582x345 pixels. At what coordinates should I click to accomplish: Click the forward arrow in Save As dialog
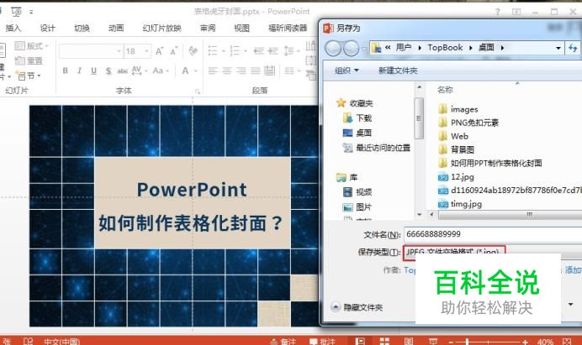coord(351,48)
